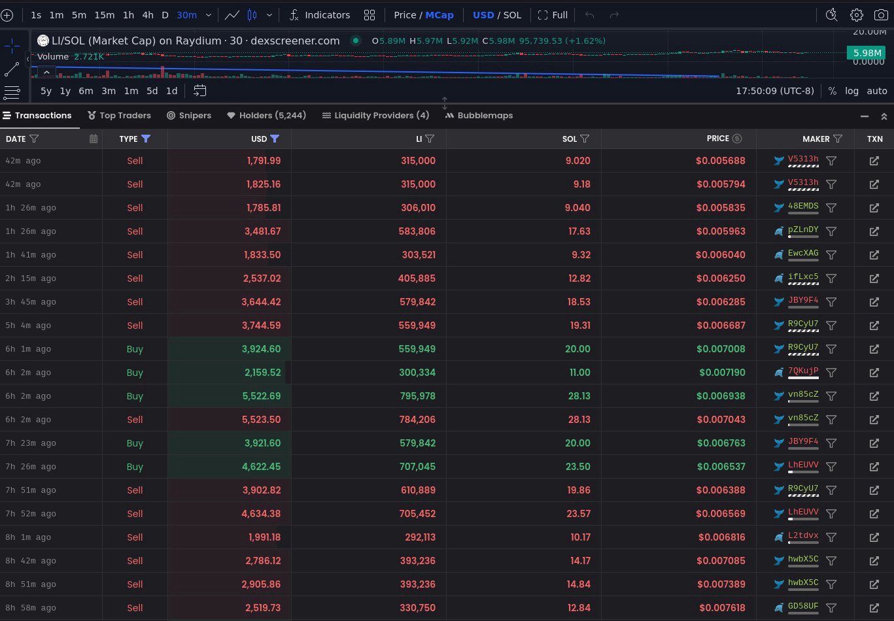The height and width of the screenshot is (621, 894).
Task: Click the LI/SOL chart title legend
Action: pos(196,41)
